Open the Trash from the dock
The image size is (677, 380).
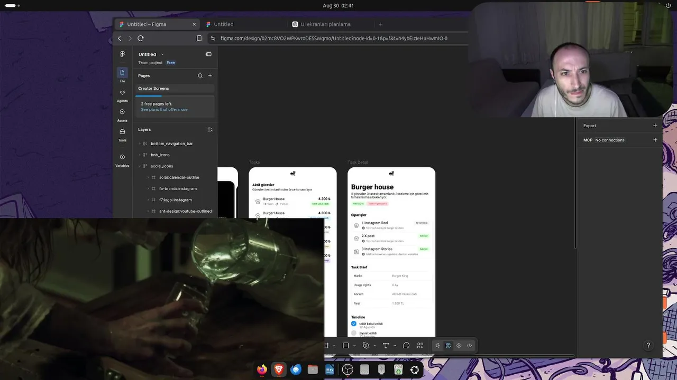point(398,369)
